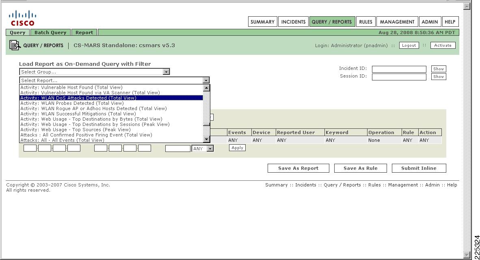Follow the footer Help link
480x260 pixels.
(x=452, y=185)
